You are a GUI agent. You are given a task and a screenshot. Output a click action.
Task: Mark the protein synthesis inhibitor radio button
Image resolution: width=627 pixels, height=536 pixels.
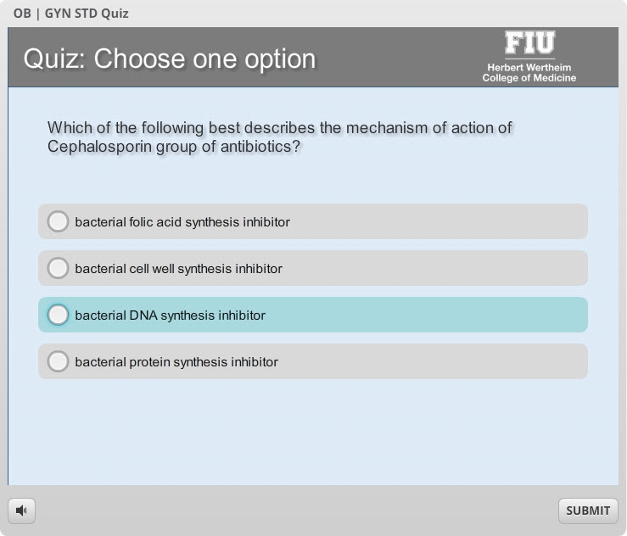58,361
